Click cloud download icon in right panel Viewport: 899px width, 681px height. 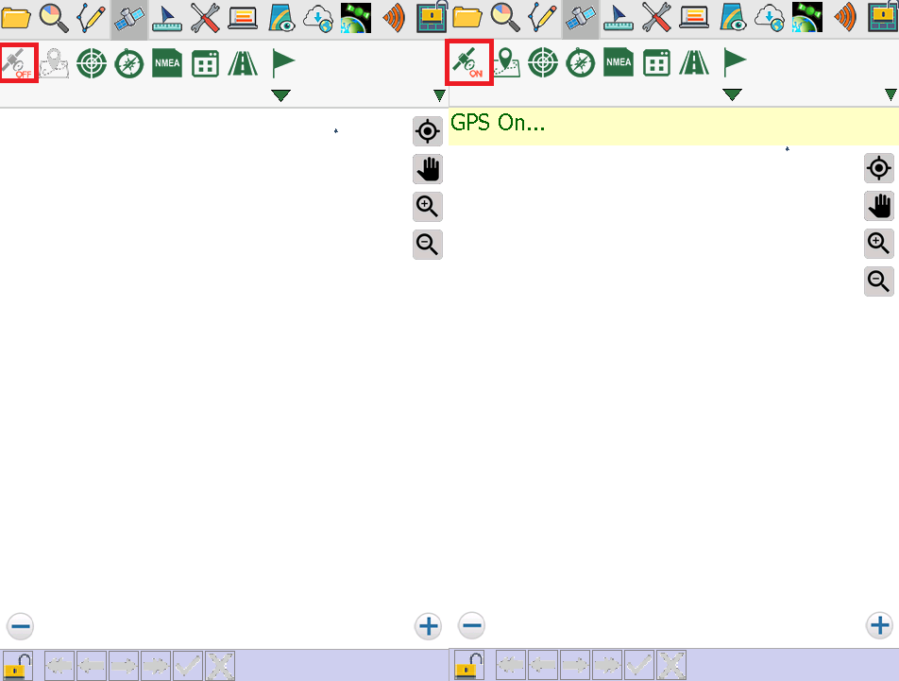pyautogui.click(x=770, y=18)
